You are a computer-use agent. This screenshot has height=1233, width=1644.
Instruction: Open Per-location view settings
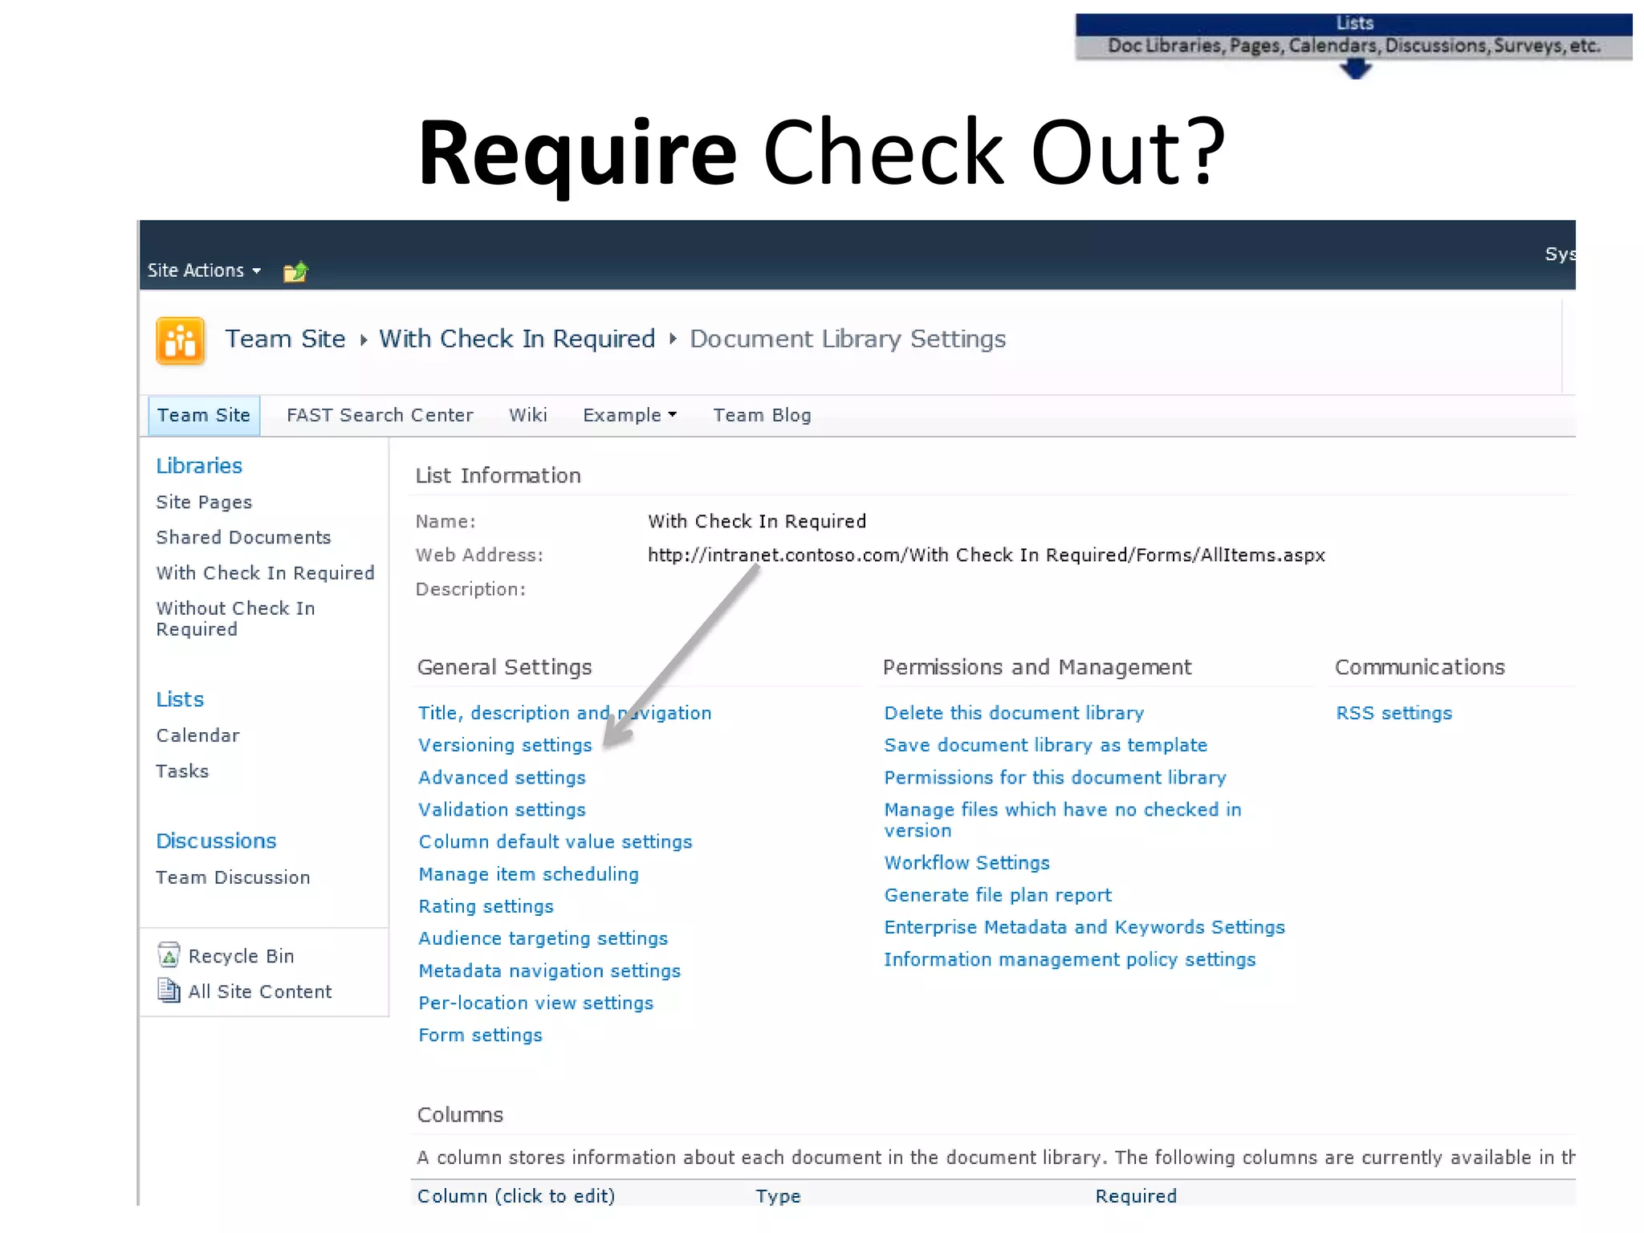point(535,1003)
